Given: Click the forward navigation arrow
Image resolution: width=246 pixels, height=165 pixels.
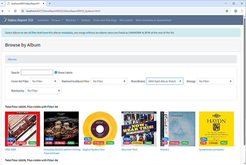Looking at the screenshot, I should pos(9,11).
